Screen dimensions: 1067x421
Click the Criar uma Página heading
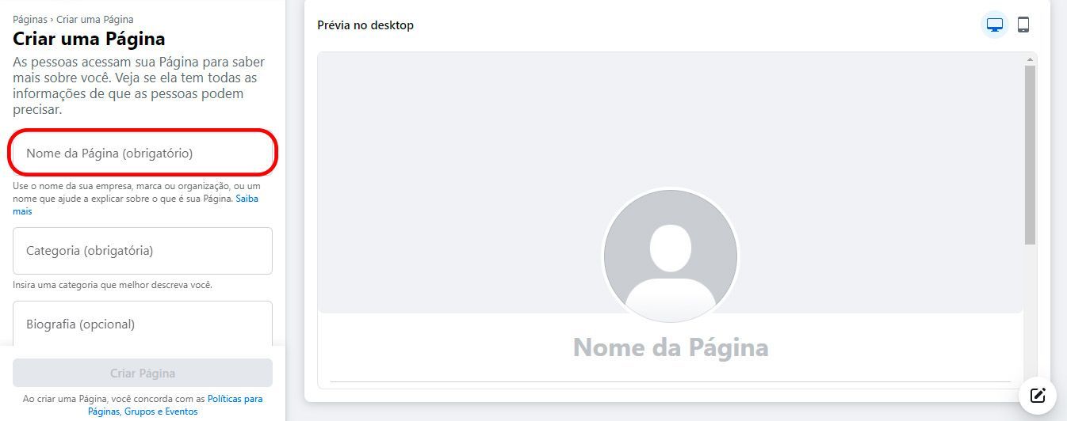click(x=89, y=39)
